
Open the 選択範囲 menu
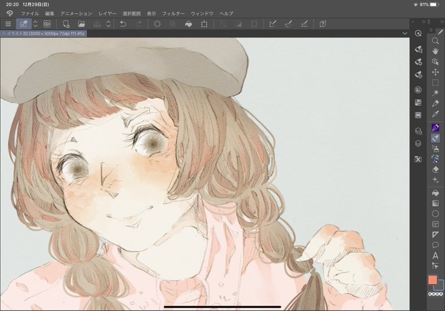tap(132, 13)
